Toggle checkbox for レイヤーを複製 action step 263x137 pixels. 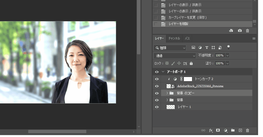156,24
